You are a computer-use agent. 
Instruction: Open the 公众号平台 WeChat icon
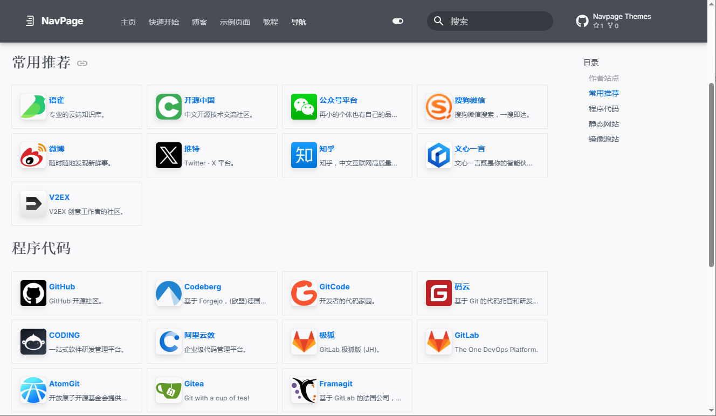304,107
